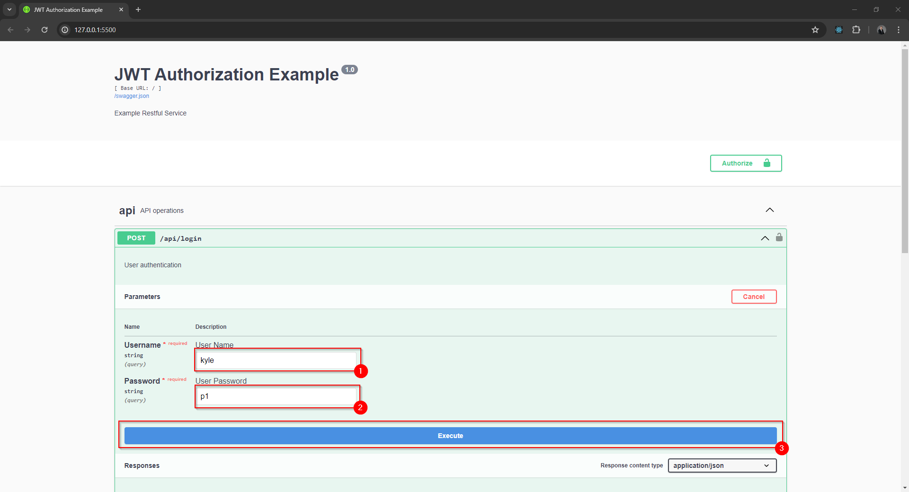Focus the Password input field
This screenshot has width=909, height=492.
pos(276,396)
